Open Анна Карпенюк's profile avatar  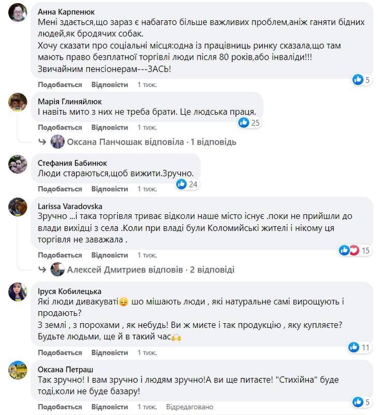click(18, 11)
